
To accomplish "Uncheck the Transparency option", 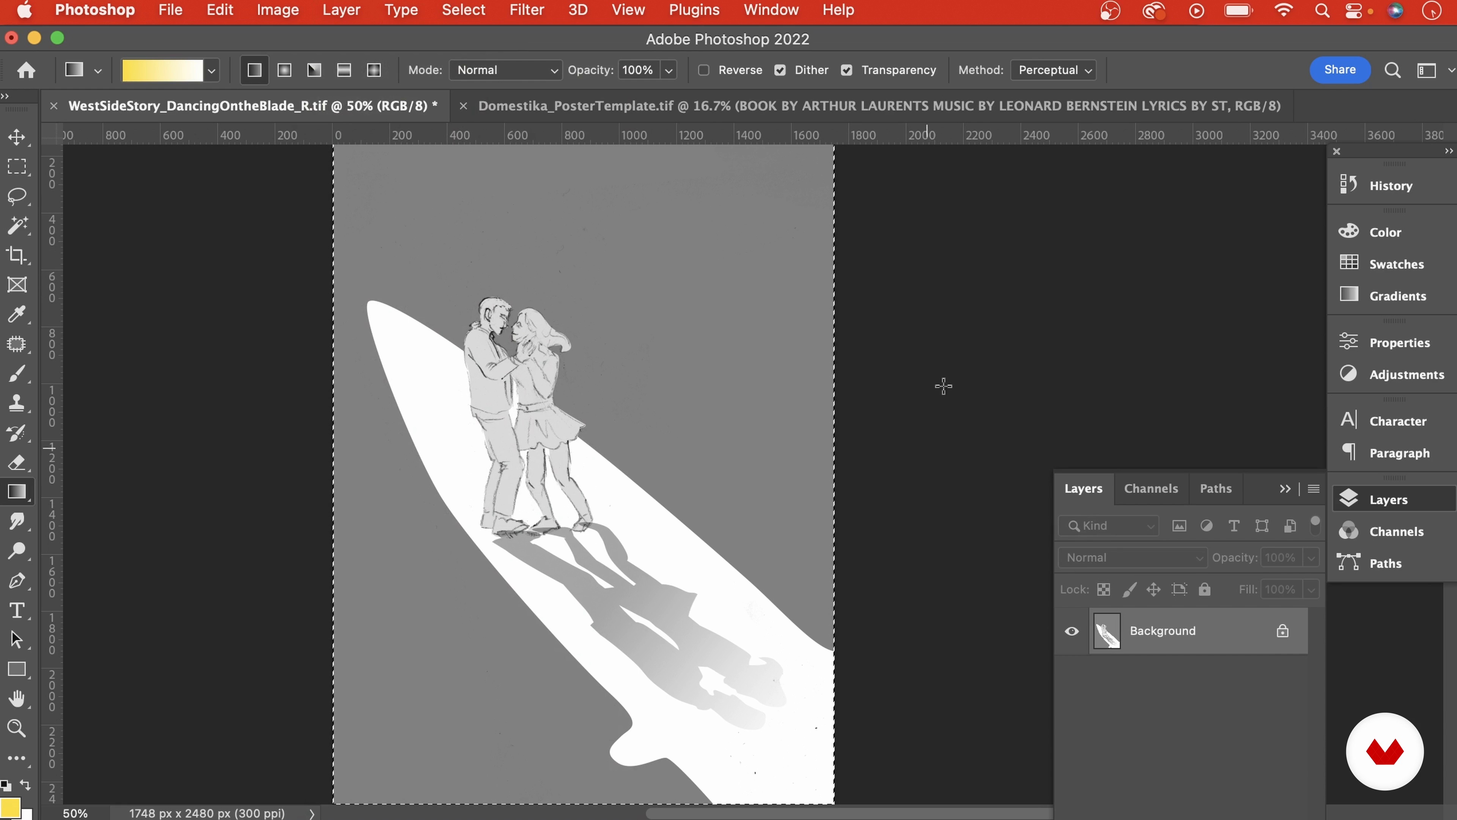I will 847,70.
